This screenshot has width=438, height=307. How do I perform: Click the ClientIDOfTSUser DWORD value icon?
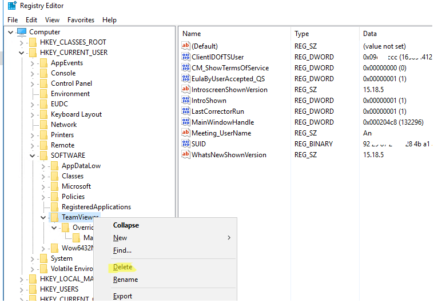185,57
